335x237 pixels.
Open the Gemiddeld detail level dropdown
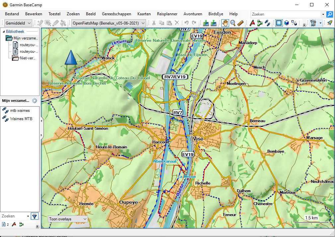coord(19,23)
